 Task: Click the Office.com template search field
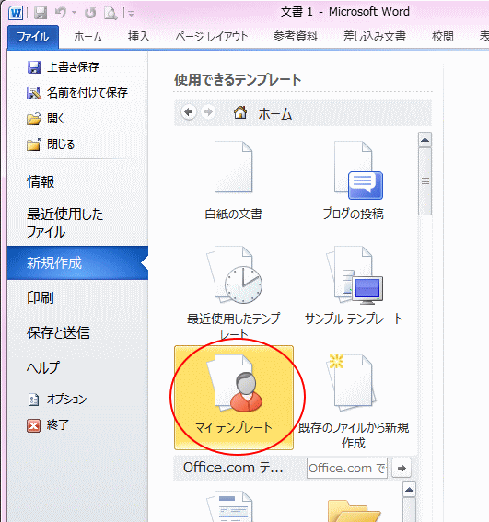[x=347, y=468]
